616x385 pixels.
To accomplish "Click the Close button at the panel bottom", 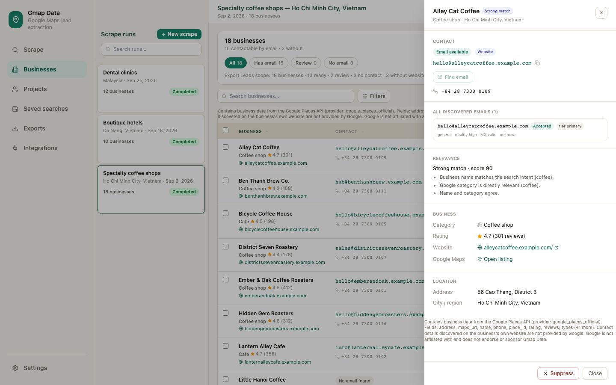I will click(x=595, y=373).
